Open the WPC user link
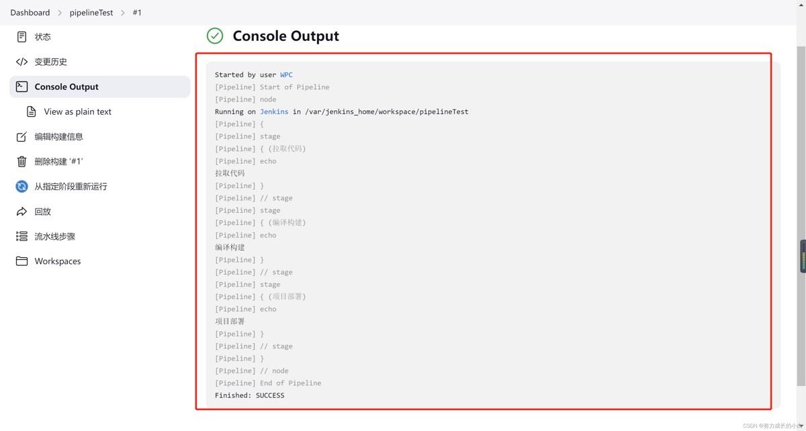The height and width of the screenshot is (431, 806). pyautogui.click(x=286, y=75)
